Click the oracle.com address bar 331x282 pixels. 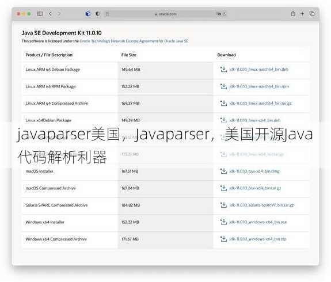(166, 14)
